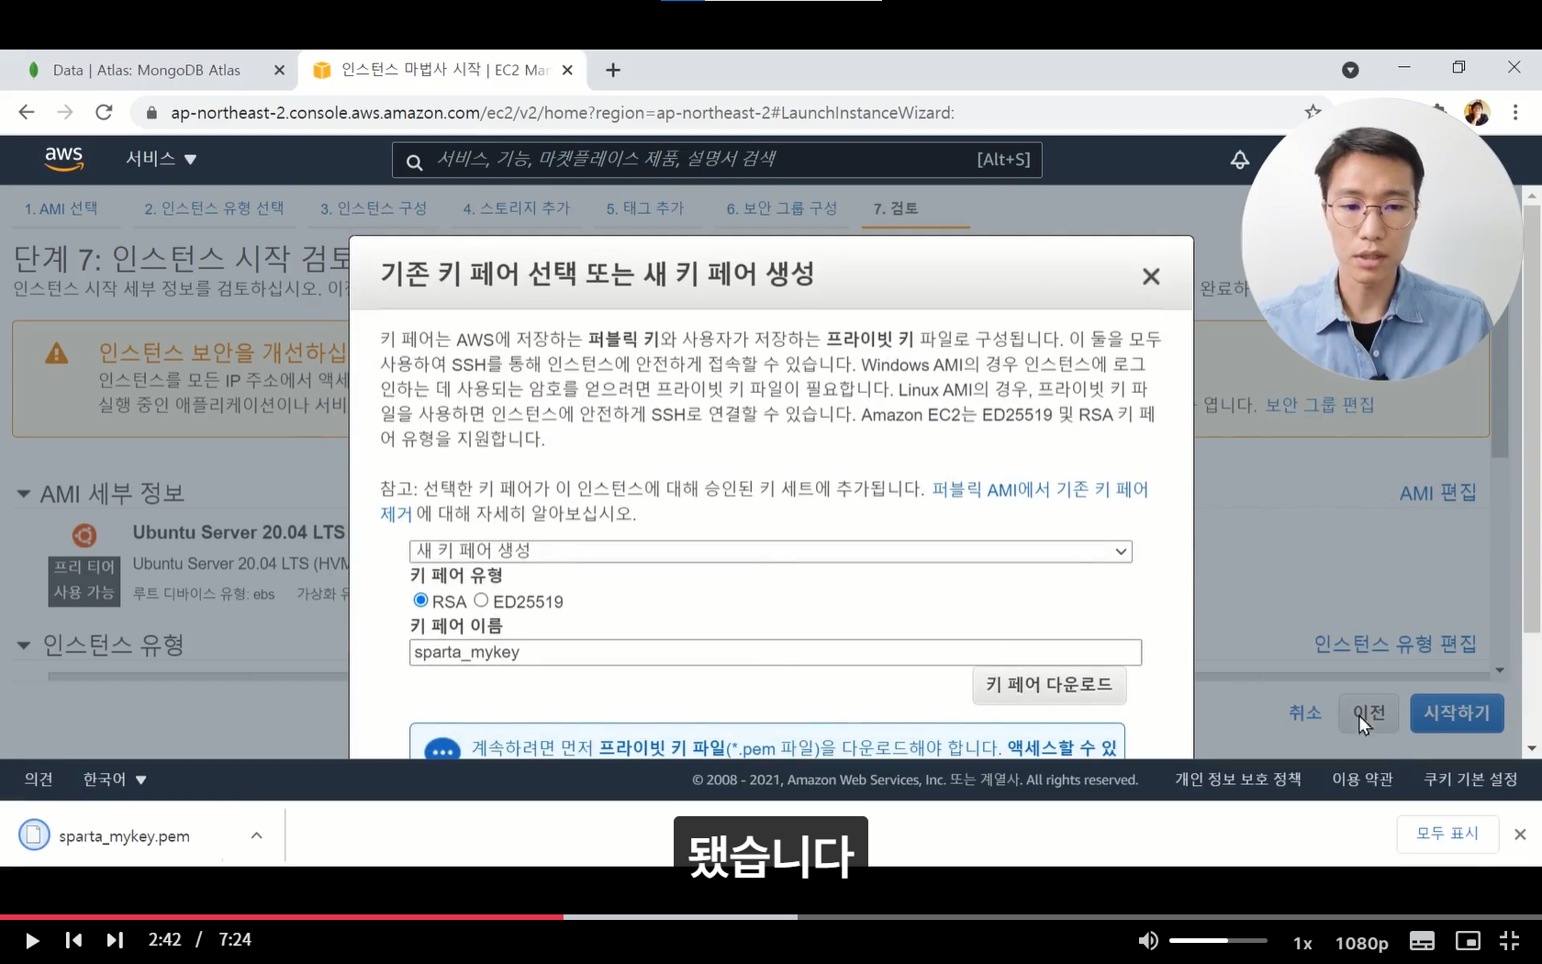Click the browser forward arrow
This screenshot has width=1542, height=964.
(65, 112)
